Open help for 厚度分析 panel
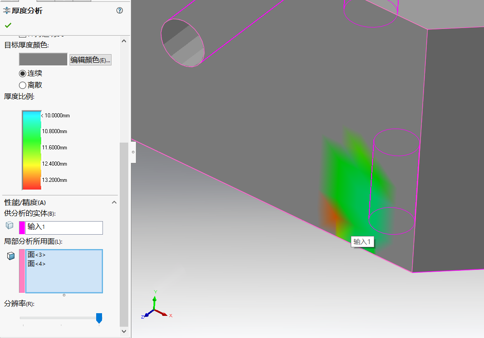The height and width of the screenshot is (338, 484). pyautogui.click(x=120, y=10)
